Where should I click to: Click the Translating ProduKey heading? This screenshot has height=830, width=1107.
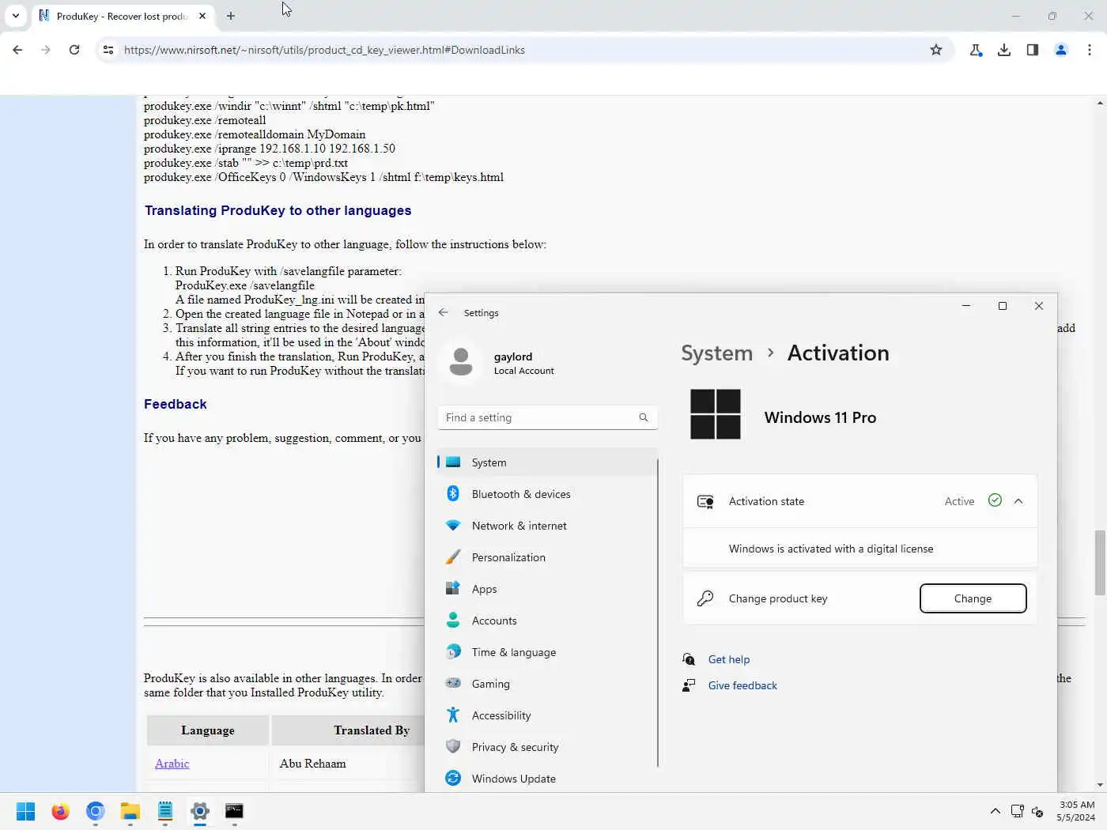click(278, 210)
